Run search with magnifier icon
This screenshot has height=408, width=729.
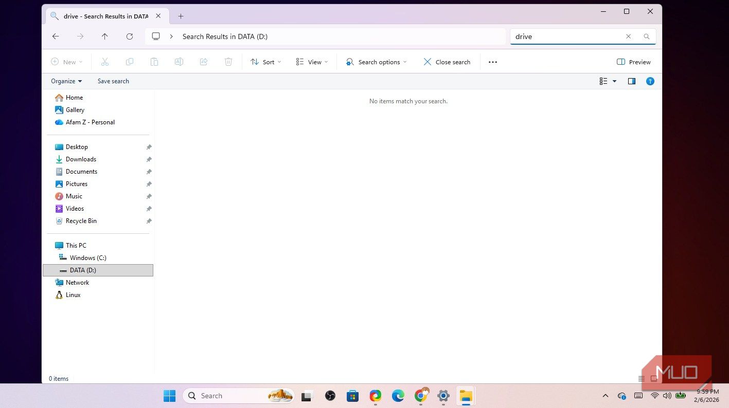pyautogui.click(x=647, y=36)
